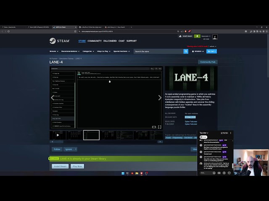Switch to the GitHub browser tab
Image resolution: width=269 pixels, height=201 pixels.
[x=90, y=27]
